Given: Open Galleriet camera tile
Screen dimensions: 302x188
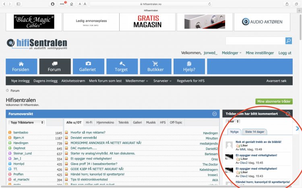Looking at the screenshot, I should [x=89, y=66].
